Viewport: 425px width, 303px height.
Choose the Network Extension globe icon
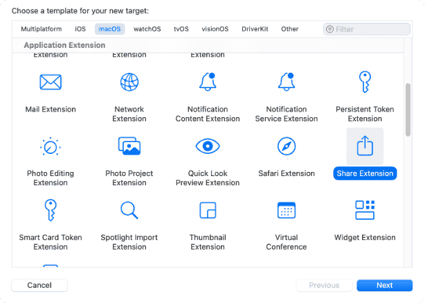[129, 83]
